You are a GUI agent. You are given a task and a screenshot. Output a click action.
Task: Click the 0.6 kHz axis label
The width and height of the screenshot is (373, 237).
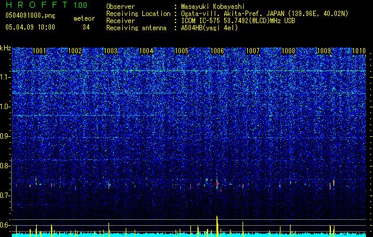tap(5, 225)
